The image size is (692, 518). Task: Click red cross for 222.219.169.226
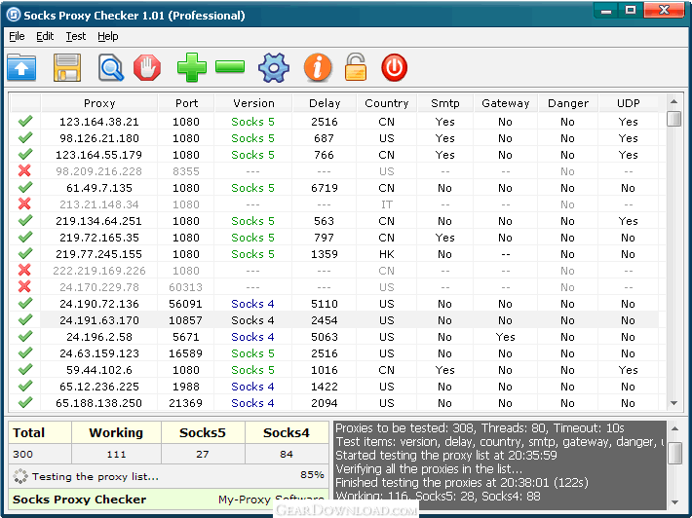24,270
